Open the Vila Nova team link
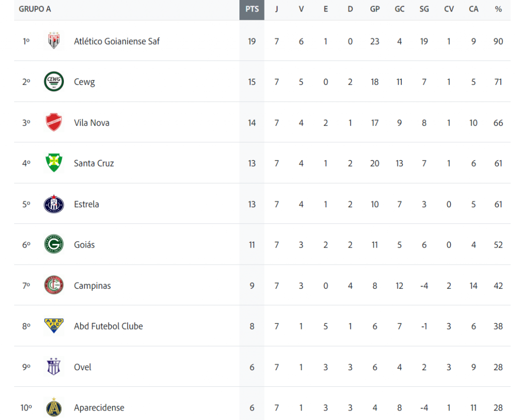This screenshot has height=420, width=515. [92, 123]
